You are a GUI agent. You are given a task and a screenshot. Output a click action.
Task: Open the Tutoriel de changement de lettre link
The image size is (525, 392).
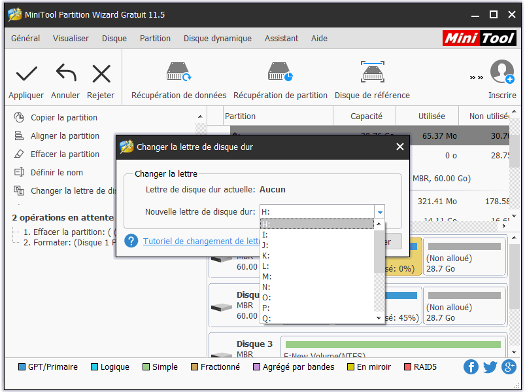point(201,241)
